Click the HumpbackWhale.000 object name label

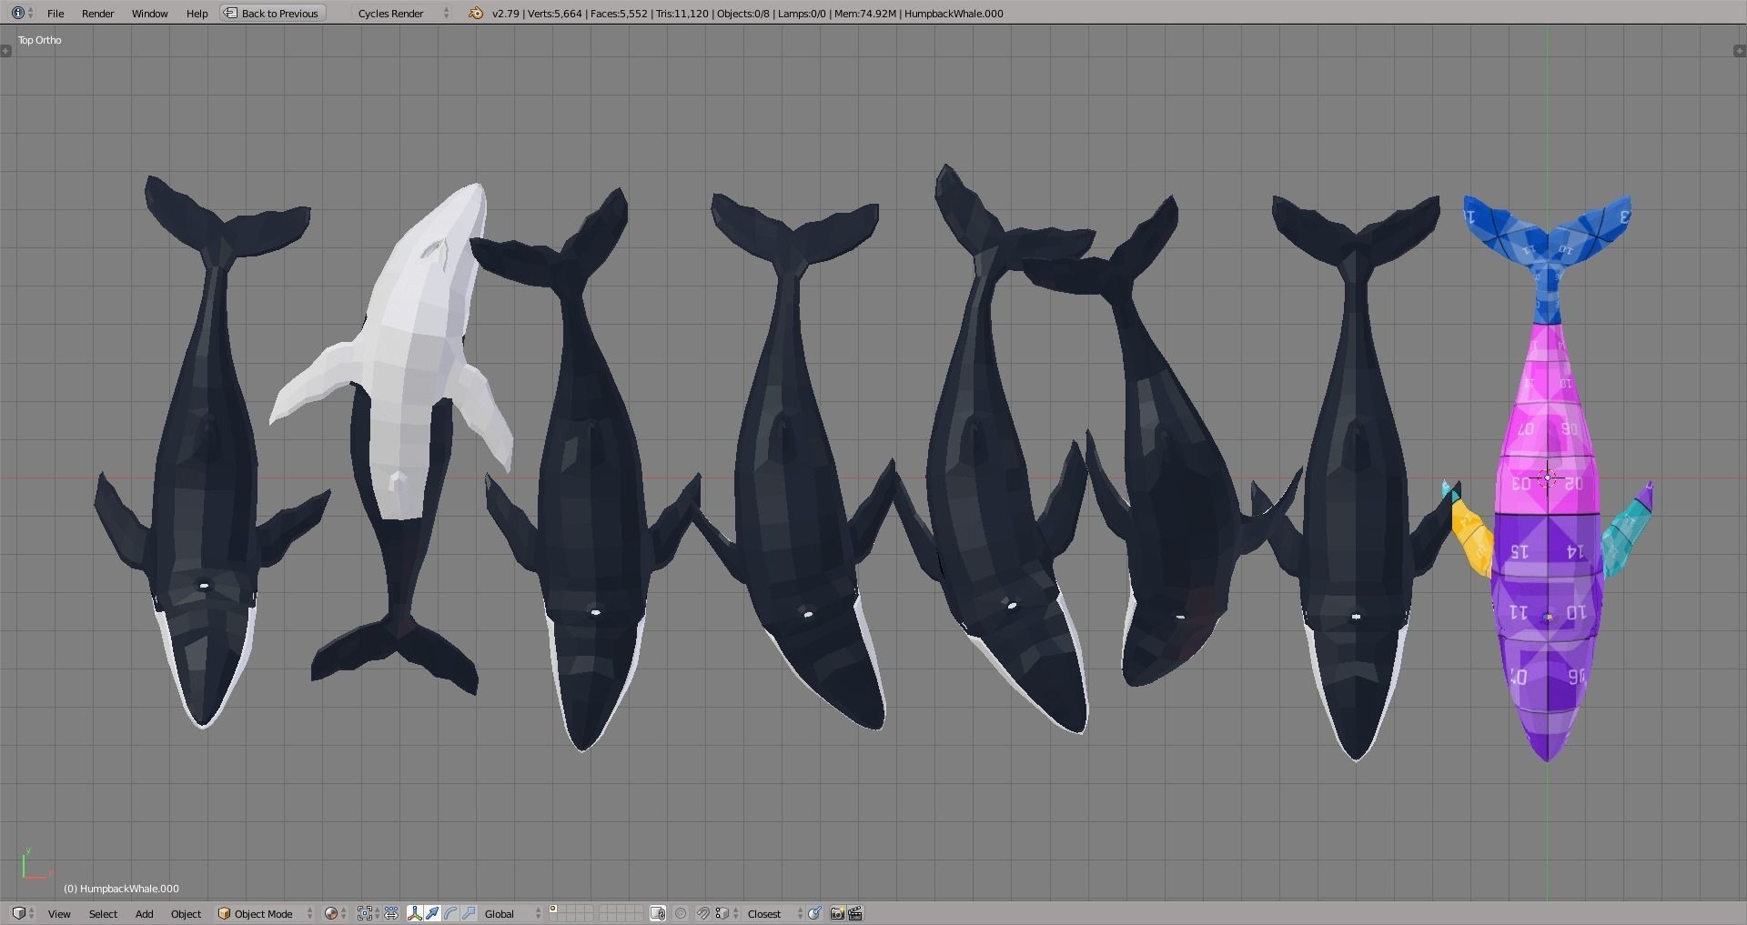click(121, 889)
